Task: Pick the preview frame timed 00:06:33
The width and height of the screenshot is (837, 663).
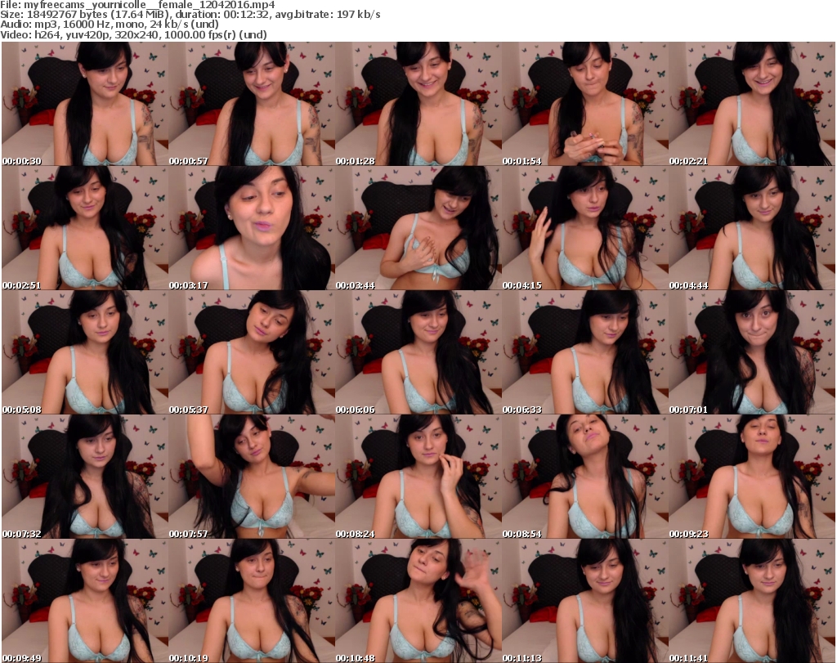Action: 585,352
